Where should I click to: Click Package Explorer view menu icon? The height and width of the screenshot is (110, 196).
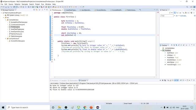tap(42, 10)
